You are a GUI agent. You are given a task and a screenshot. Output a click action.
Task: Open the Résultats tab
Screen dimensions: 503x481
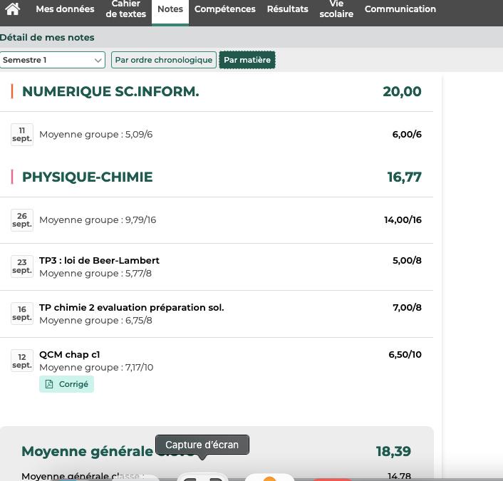pos(287,9)
